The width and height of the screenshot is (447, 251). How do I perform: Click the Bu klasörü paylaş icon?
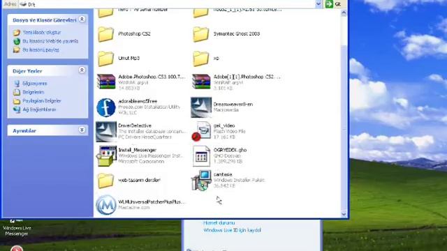[17, 50]
